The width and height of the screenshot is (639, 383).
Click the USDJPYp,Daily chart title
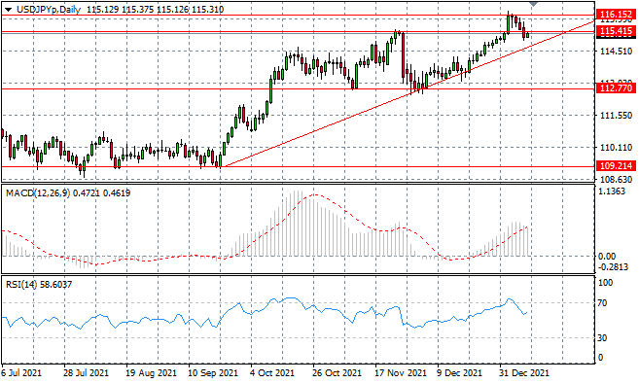(48, 10)
